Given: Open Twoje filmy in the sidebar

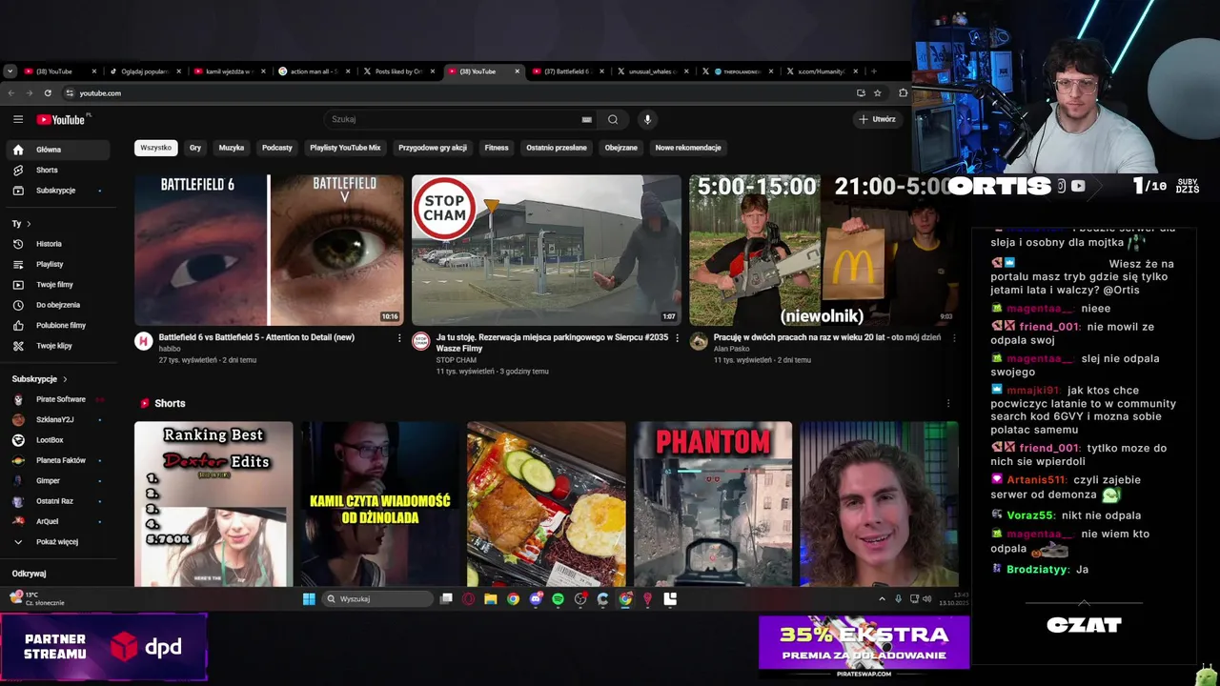Looking at the screenshot, I should point(59,285).
